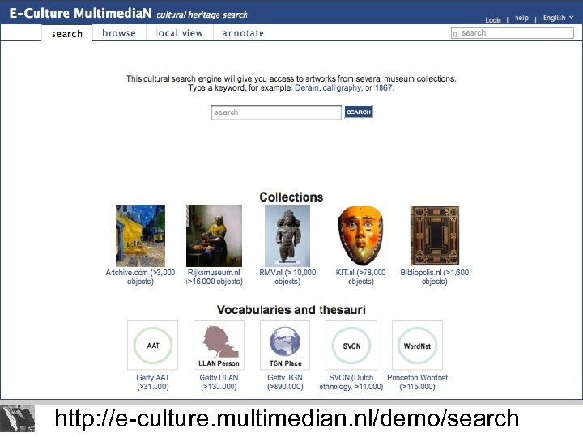The image size is (583, 437).
Task: Follow the KIT.nl (>78,000 objects) link
Action: coord(360,277)
